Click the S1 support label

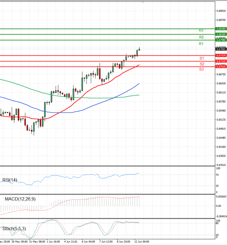pos(202,58)
